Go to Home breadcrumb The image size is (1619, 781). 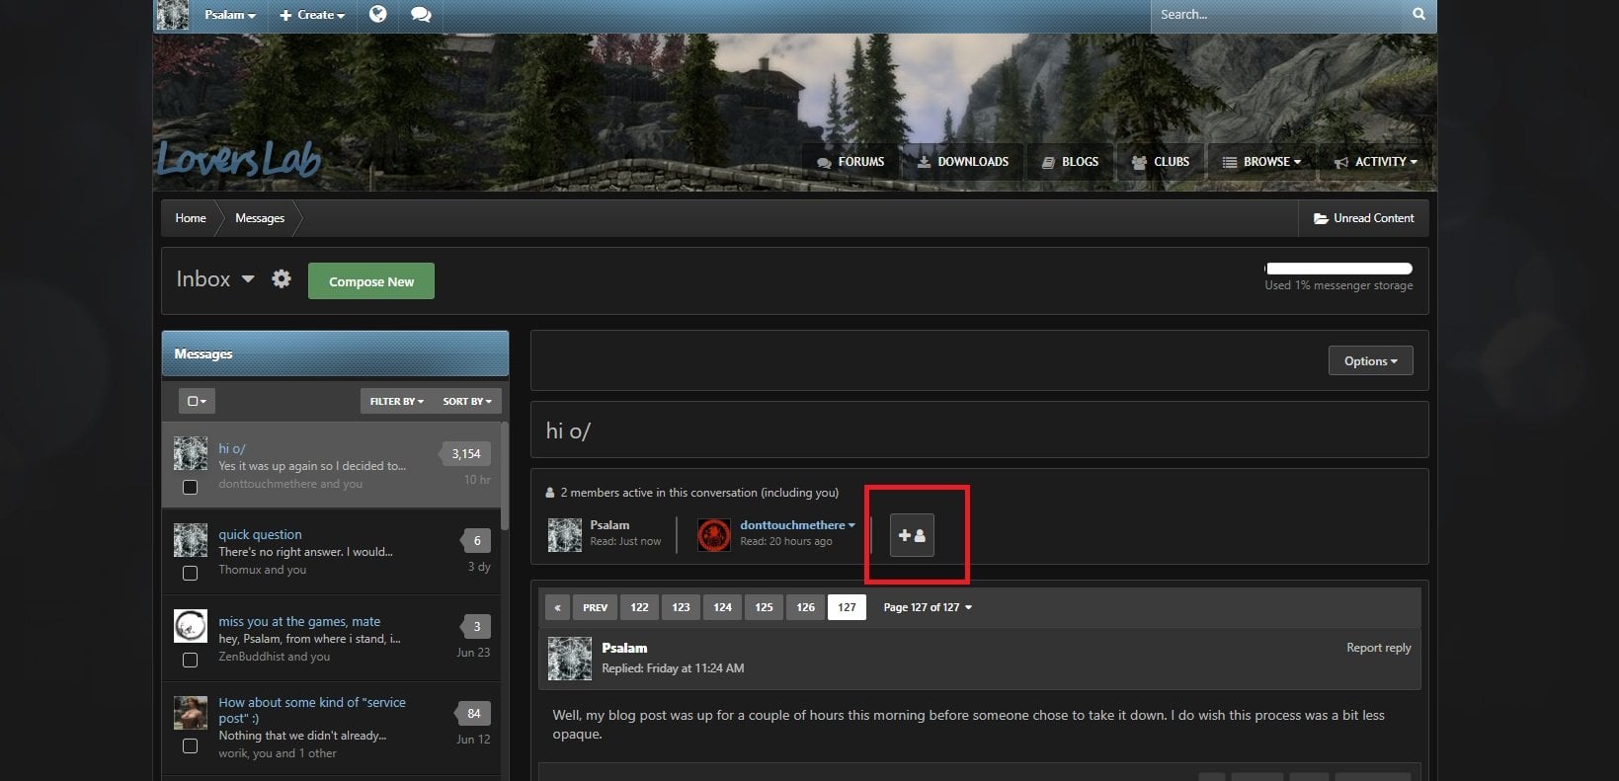click(x=191, y=218)
